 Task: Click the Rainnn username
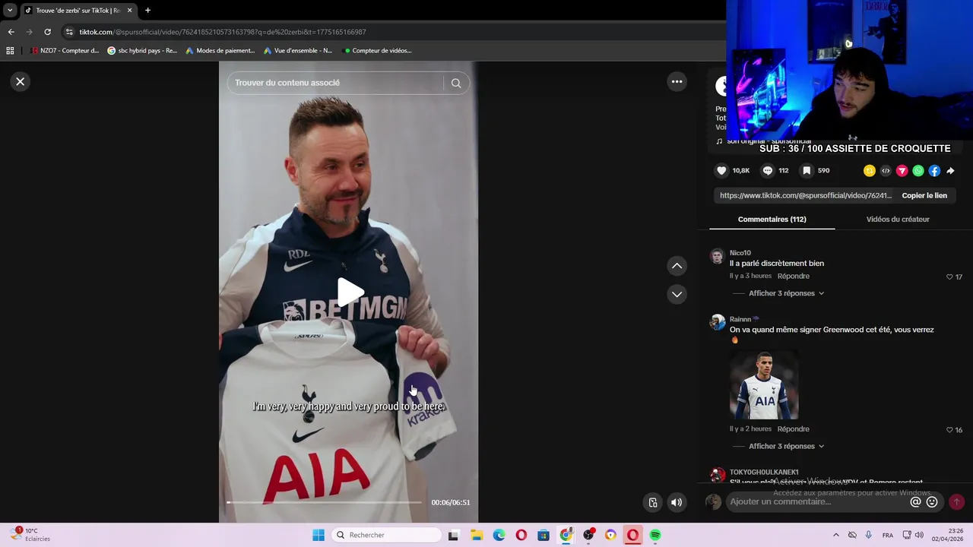point(740,319)
